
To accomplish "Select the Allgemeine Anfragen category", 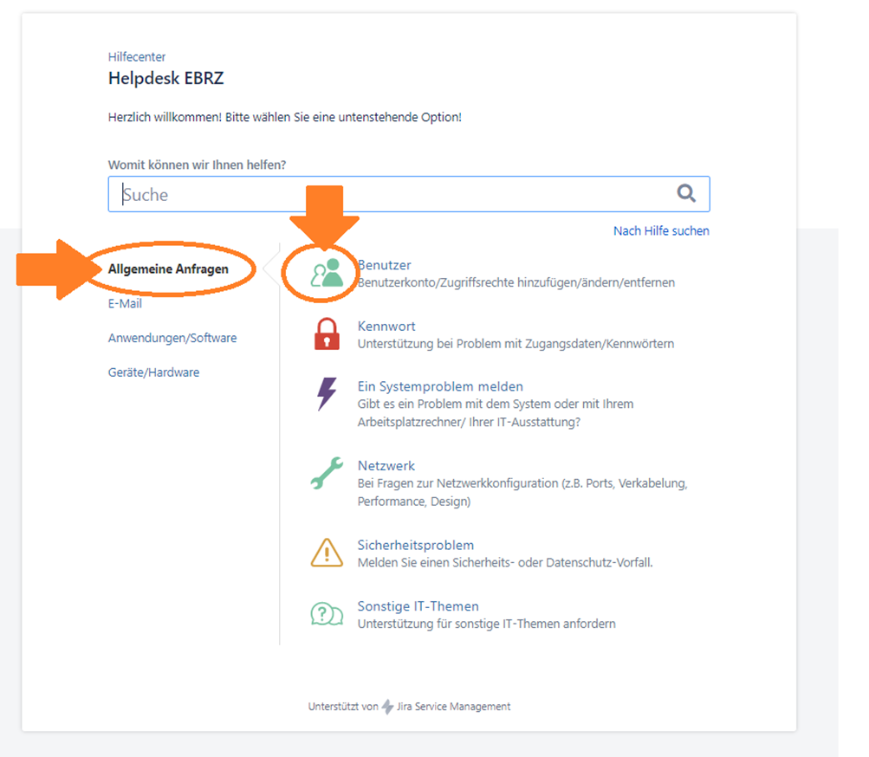I will [x=168, y=269].
